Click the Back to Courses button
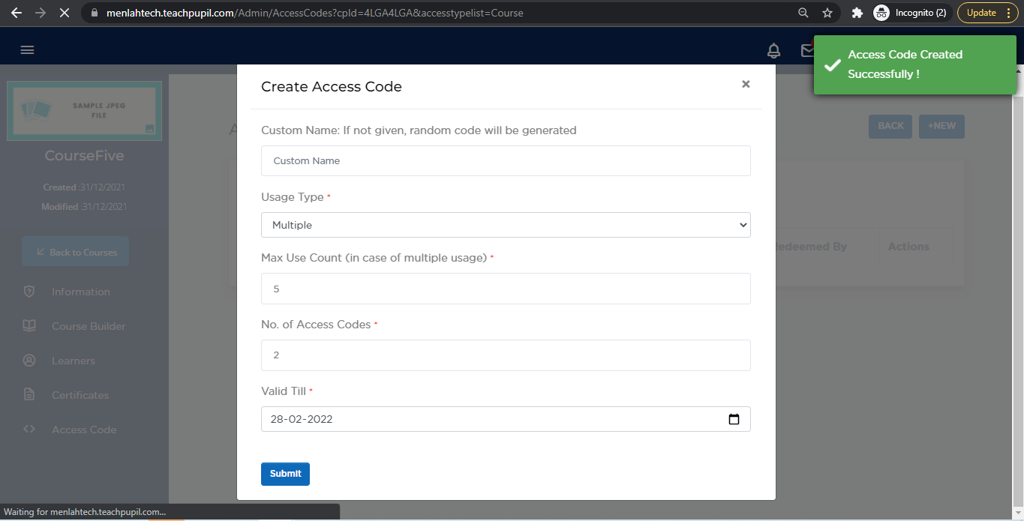 tap(76, 252)
